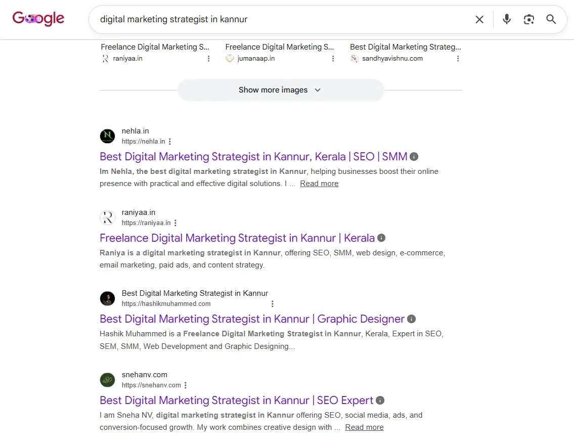Open the three-dot menu next to https://snehanv.com
This screenshot has height=446, width=574.
(x=186, y=385)
